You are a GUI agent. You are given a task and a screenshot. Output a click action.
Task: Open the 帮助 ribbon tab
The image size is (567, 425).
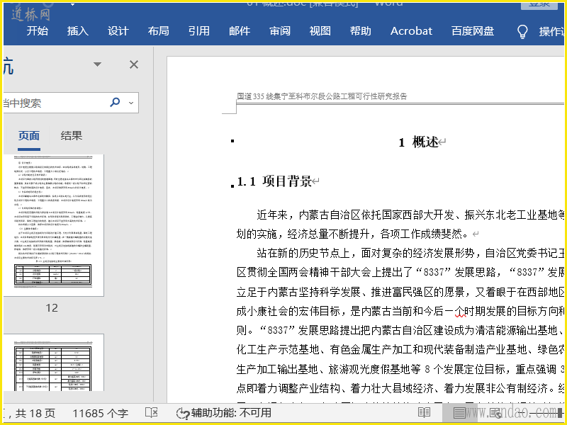click(x=361, y=31)
